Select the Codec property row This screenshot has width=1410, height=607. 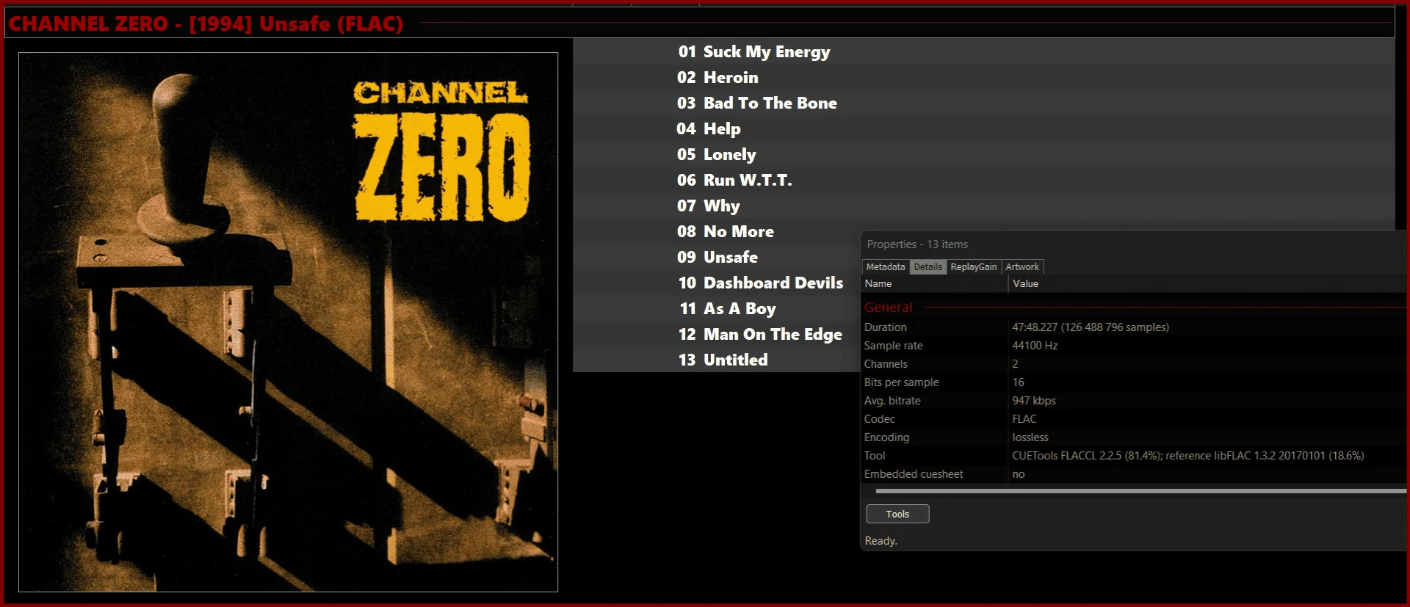tap(1134, 419)
